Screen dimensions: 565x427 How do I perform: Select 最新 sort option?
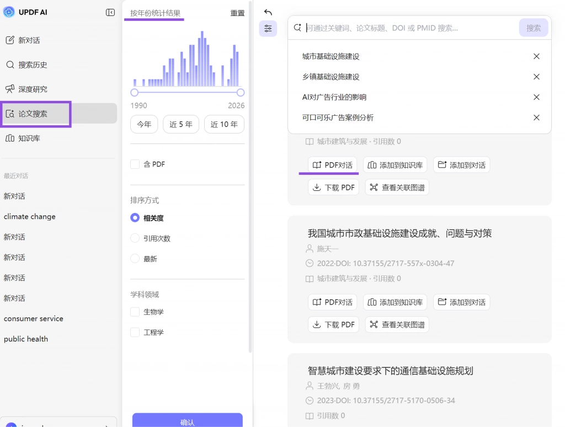click(135, 259)
